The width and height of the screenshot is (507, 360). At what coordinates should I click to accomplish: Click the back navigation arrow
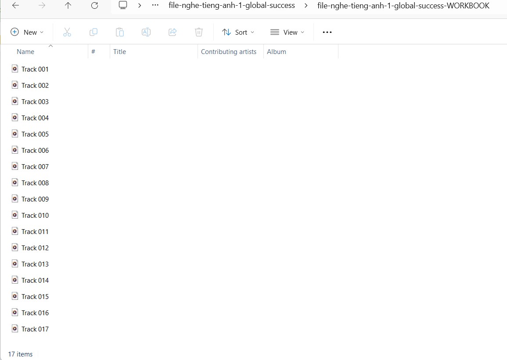[x=15, y=6]
